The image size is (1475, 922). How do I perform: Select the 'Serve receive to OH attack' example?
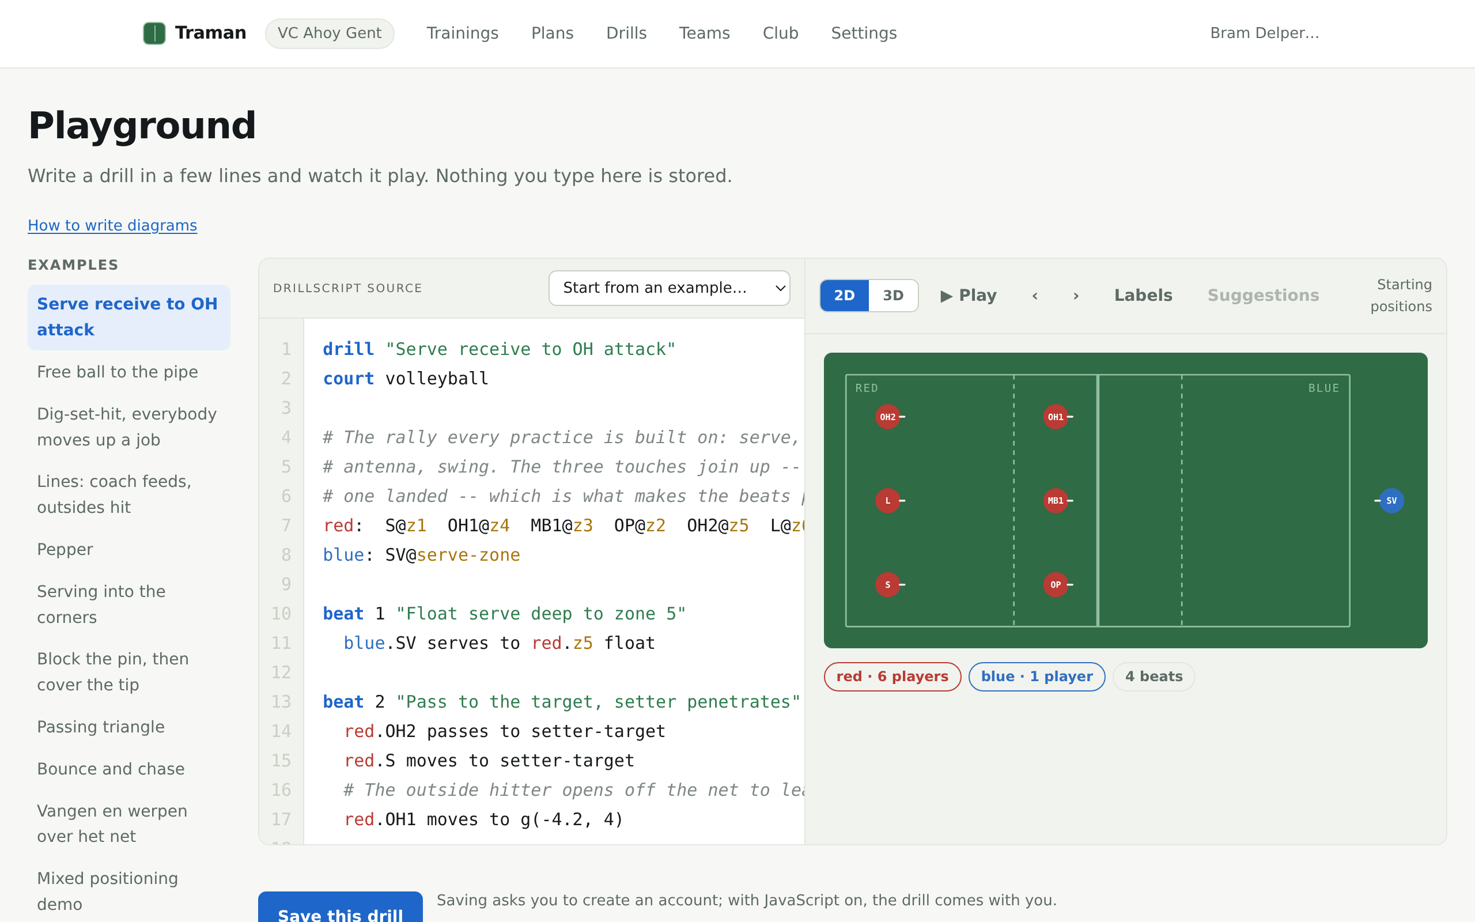coord(128,317)
